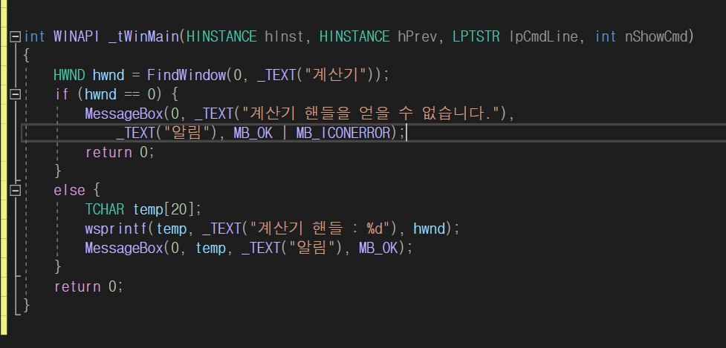726x348 pixels.
Task: Click MessageBox in the else block
Action: click(x=124, y=248)
